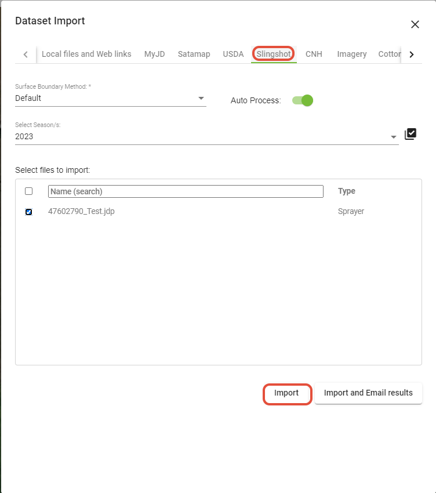Expand the Surface Boundary Method dropdown
Image resolution: width=436 pixels, height=493 pixels.
click(111, 99)
